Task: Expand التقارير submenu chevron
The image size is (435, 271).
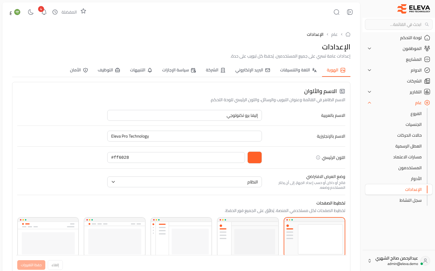Action: 369,92
